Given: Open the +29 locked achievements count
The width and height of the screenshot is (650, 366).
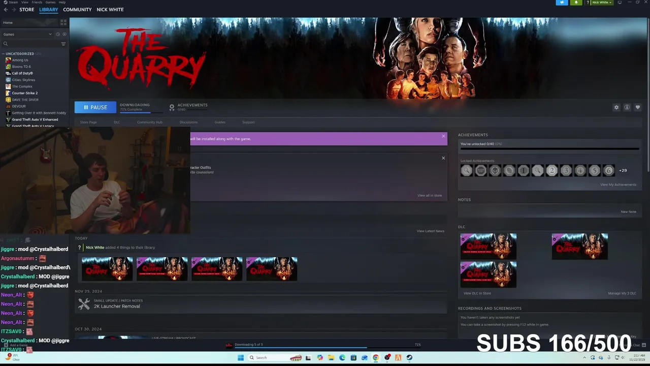Looking at the screenshot, I should (623, 171).
